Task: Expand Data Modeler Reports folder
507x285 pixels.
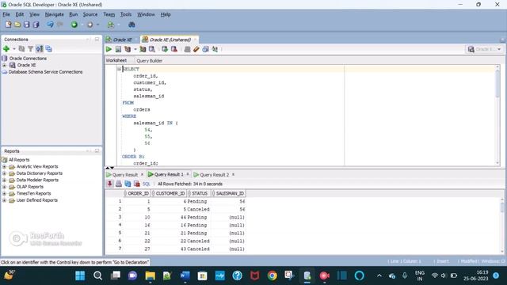Action: click(x=4, y=180)
